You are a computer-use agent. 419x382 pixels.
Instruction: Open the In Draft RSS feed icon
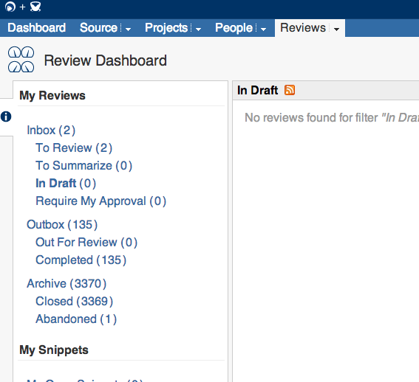pos(290,90)
